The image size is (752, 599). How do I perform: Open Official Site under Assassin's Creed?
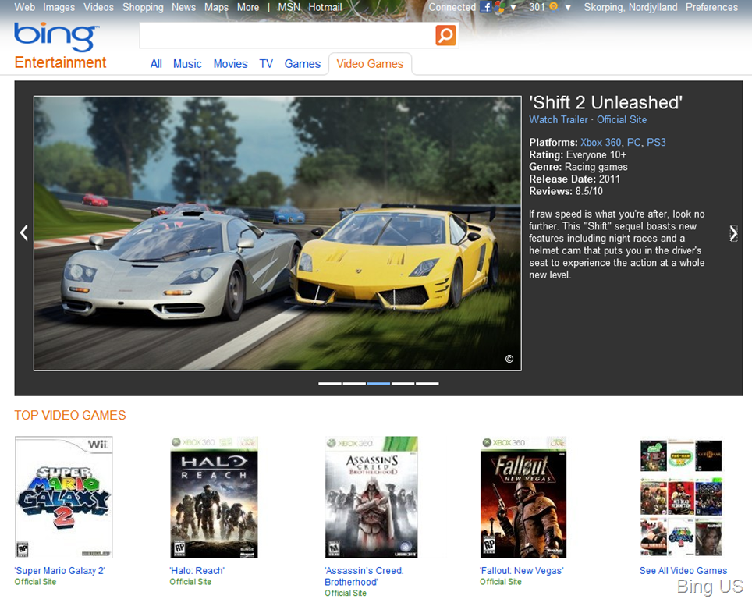[346, 594]
